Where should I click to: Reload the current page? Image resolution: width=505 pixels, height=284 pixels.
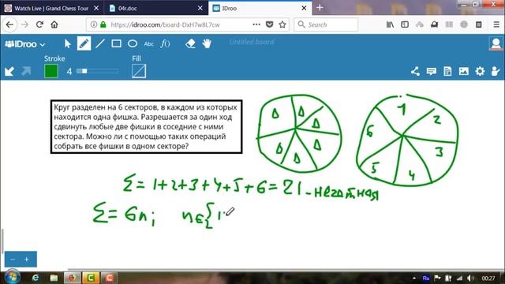[x=39, y=24]
